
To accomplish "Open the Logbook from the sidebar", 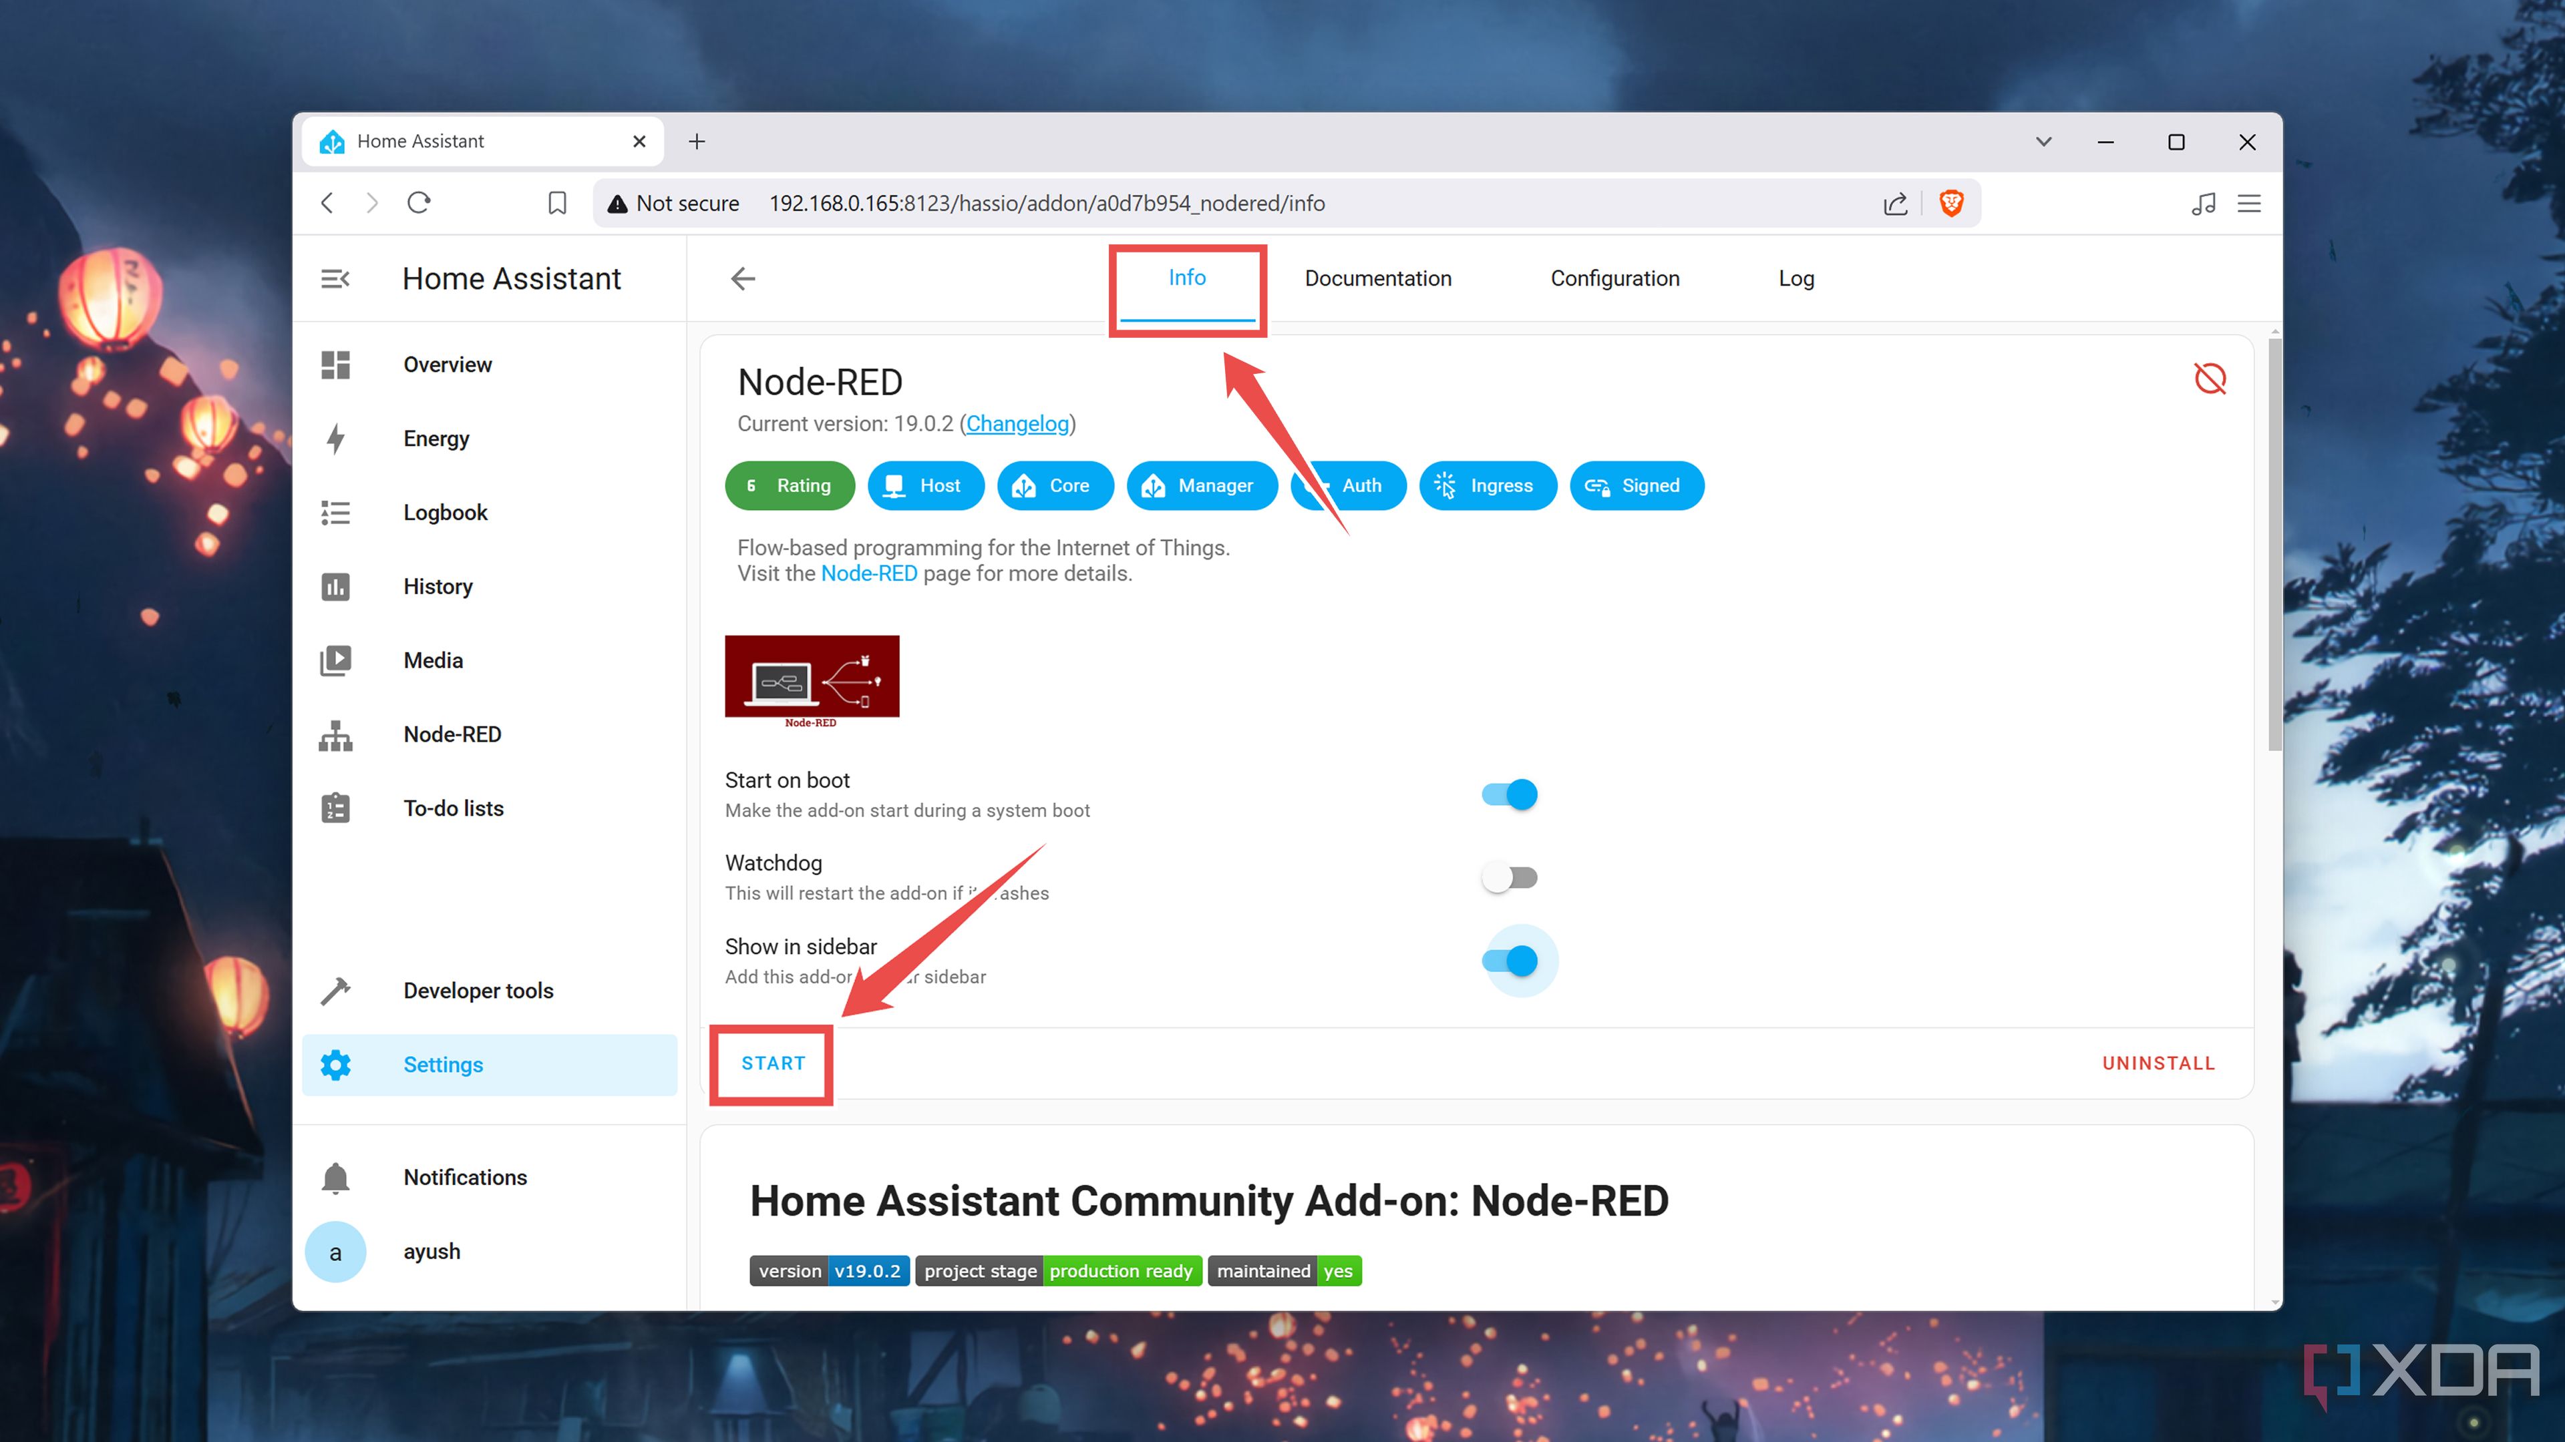I will click(445, 511).
